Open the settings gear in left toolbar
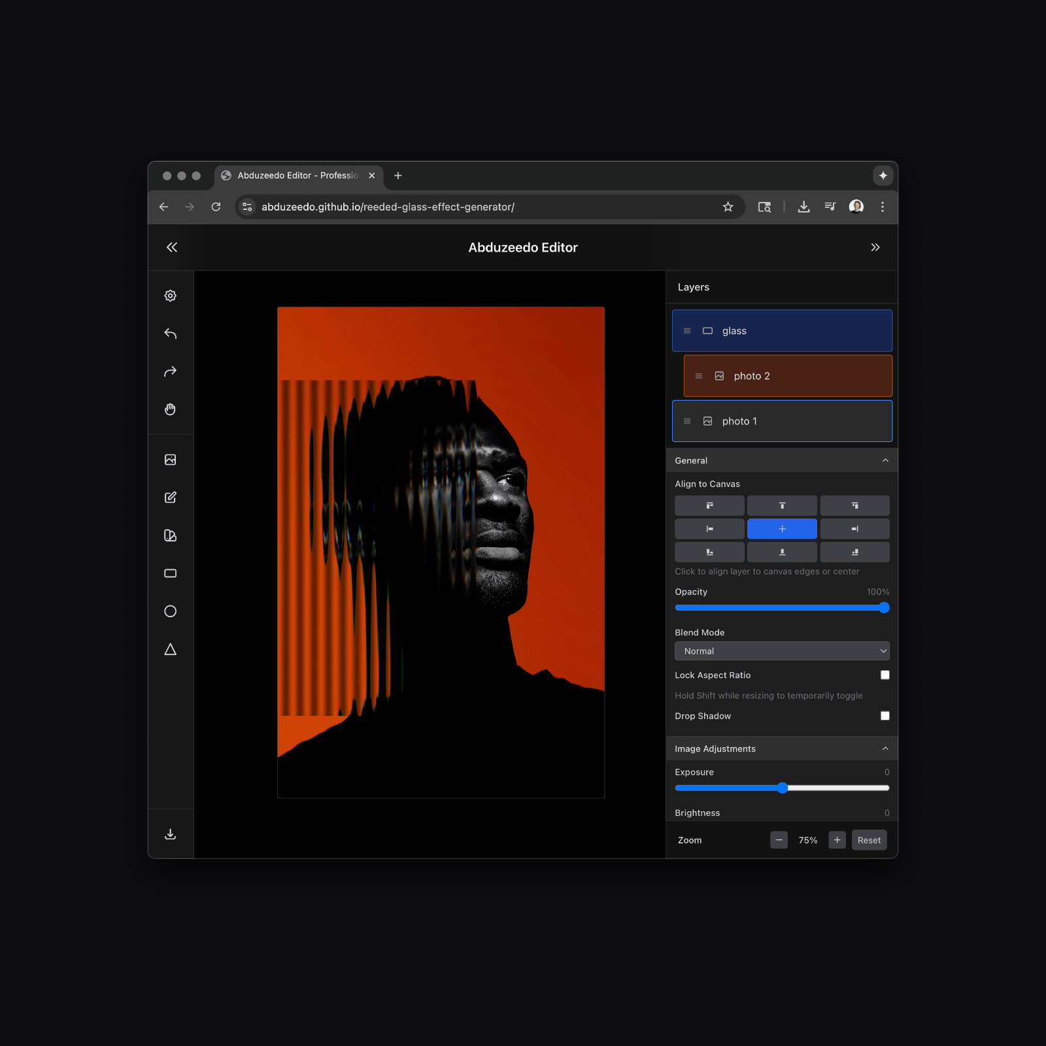The height and width of the screenshot is (1046, 1046). click(170, 296)
